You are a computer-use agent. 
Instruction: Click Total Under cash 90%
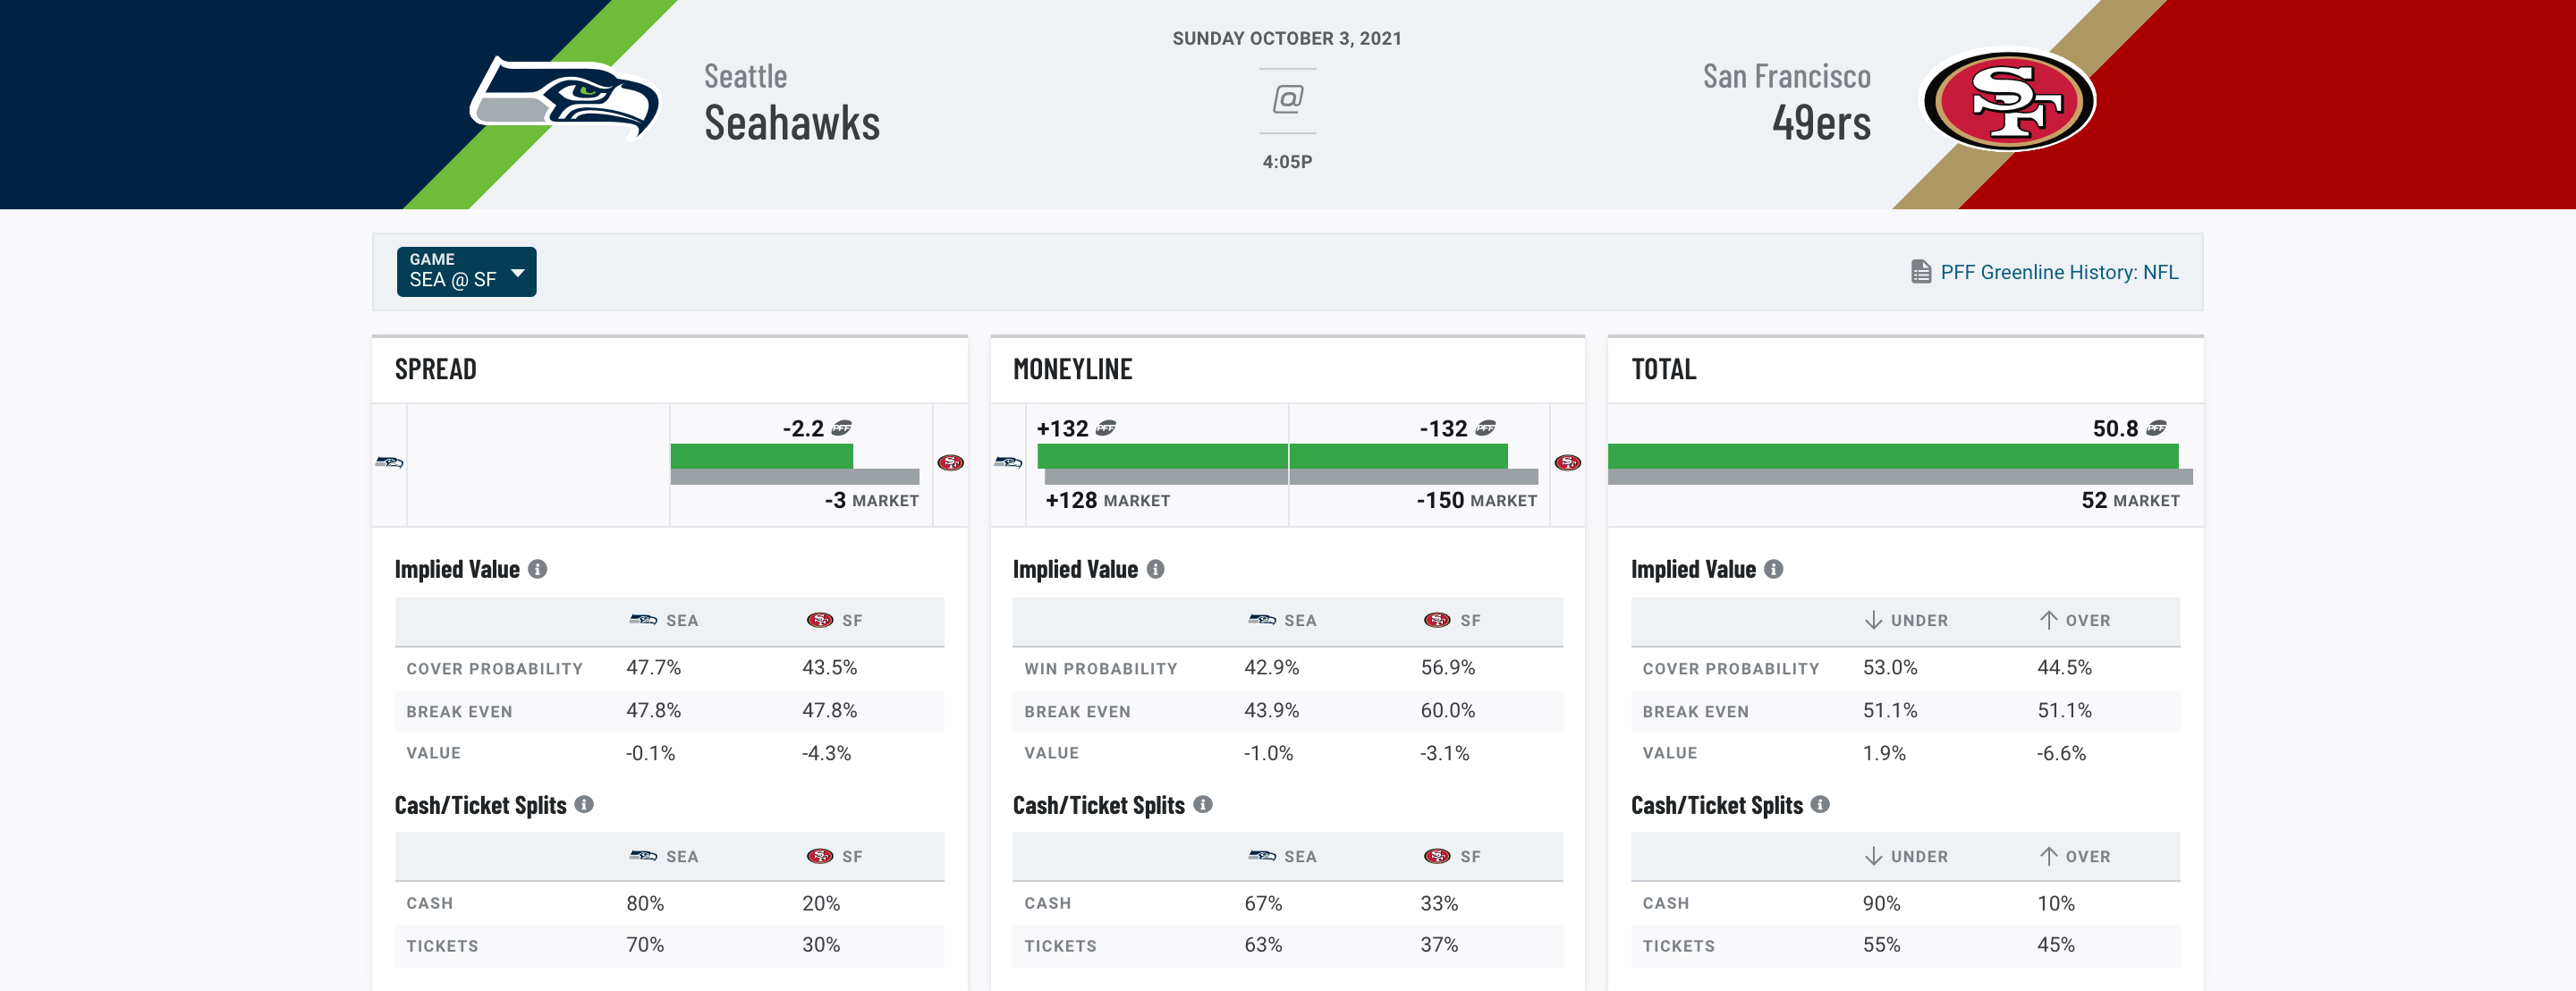tap(1881, 903)
